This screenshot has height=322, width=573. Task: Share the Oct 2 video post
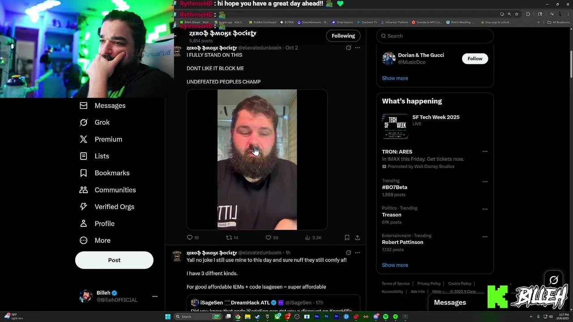[357, 237]
